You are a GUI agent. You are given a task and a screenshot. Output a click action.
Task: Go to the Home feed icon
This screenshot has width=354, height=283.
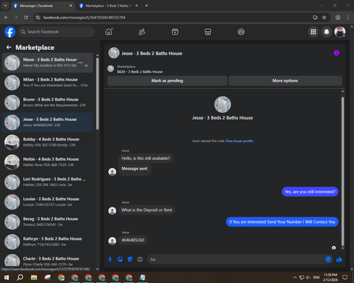click(x=109, y=32)
